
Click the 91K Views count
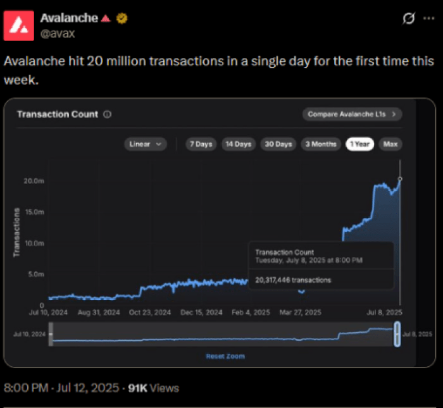153,388
